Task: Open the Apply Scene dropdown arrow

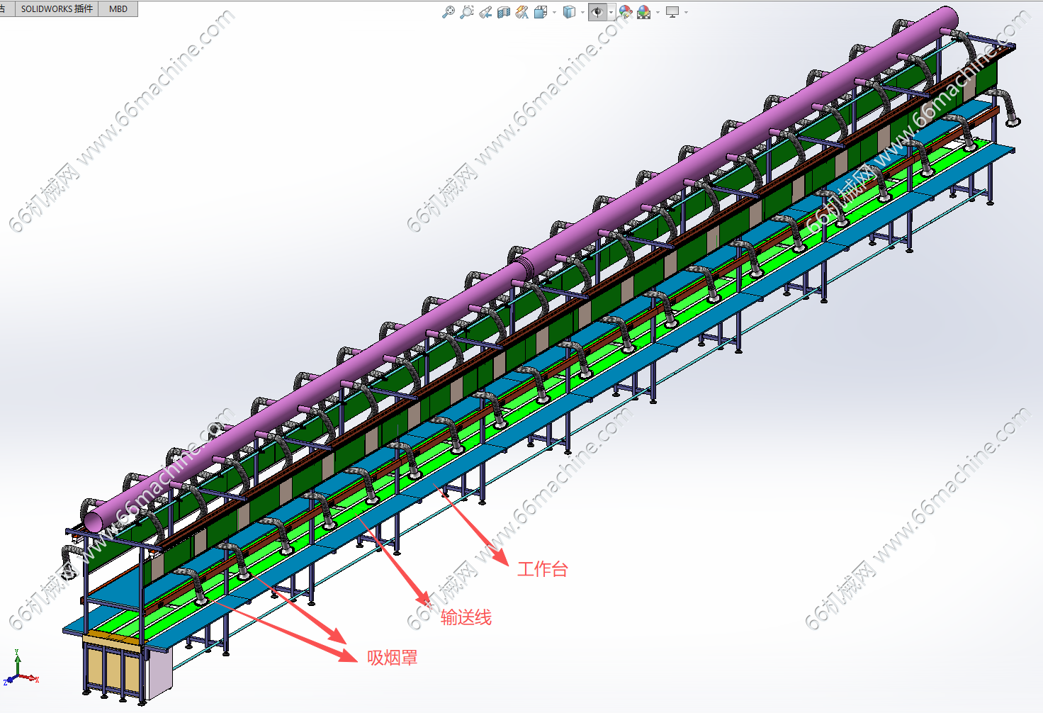Action: click(658, 12)
